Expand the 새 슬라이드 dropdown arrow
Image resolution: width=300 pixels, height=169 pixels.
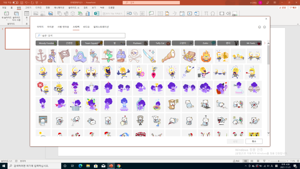pos(7,20)
